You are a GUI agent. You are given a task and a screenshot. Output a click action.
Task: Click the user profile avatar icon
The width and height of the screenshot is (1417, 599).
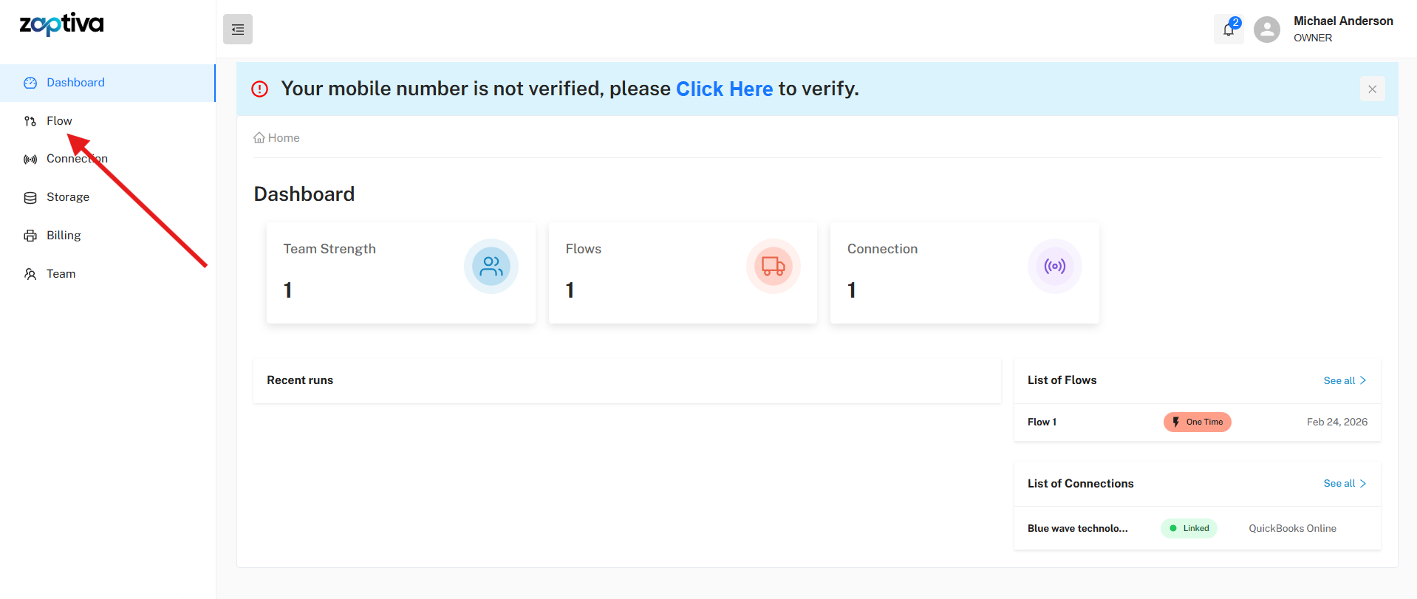pos(1266,30)
